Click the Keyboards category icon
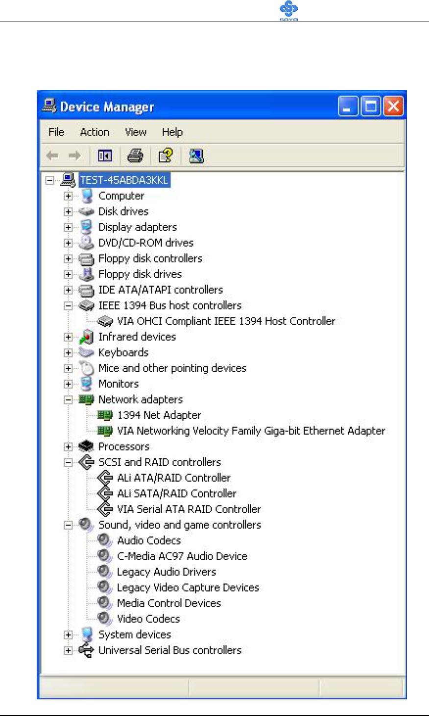Viewport: 429px width, 716px height. [x=86, y=352]
